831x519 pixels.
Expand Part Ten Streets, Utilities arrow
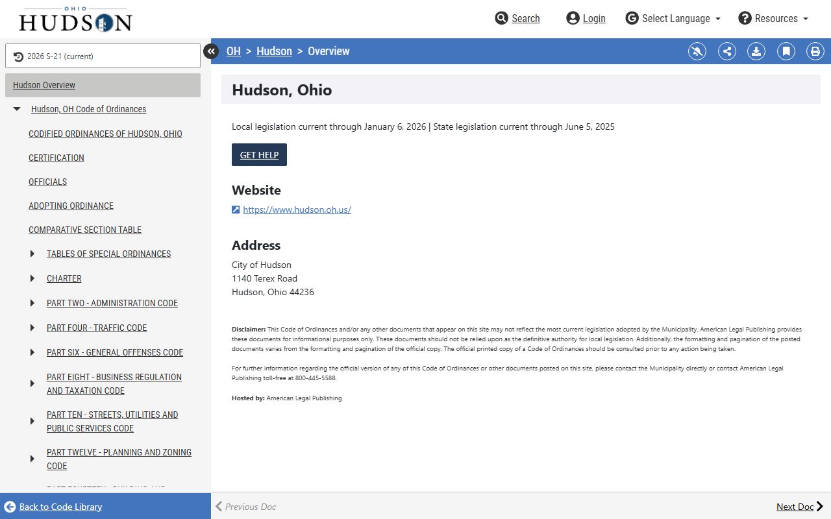[32, 421]
